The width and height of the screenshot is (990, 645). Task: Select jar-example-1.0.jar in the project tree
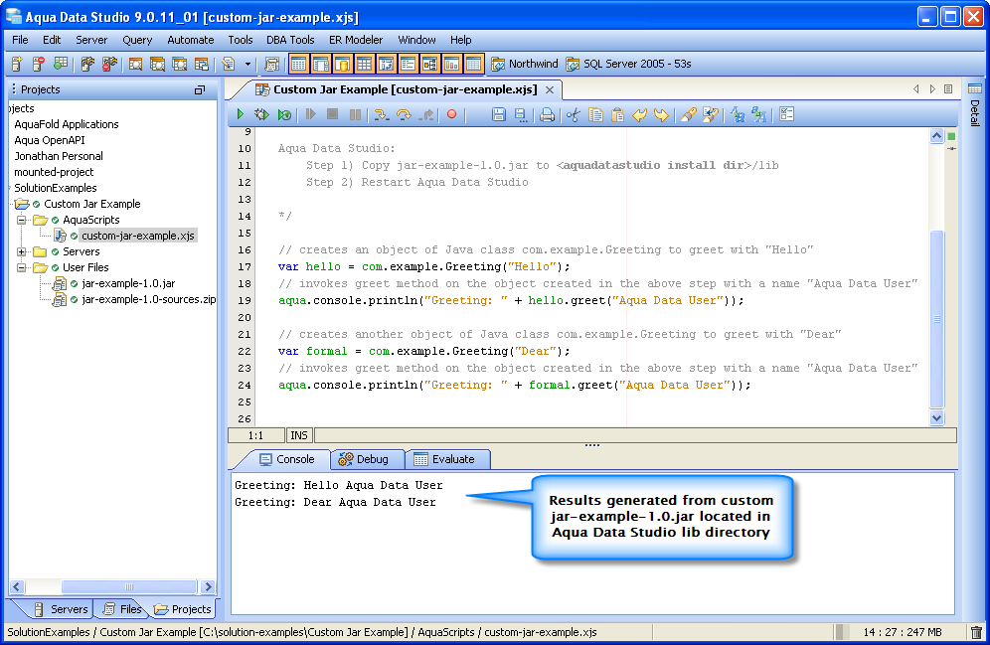pos(128,283)
